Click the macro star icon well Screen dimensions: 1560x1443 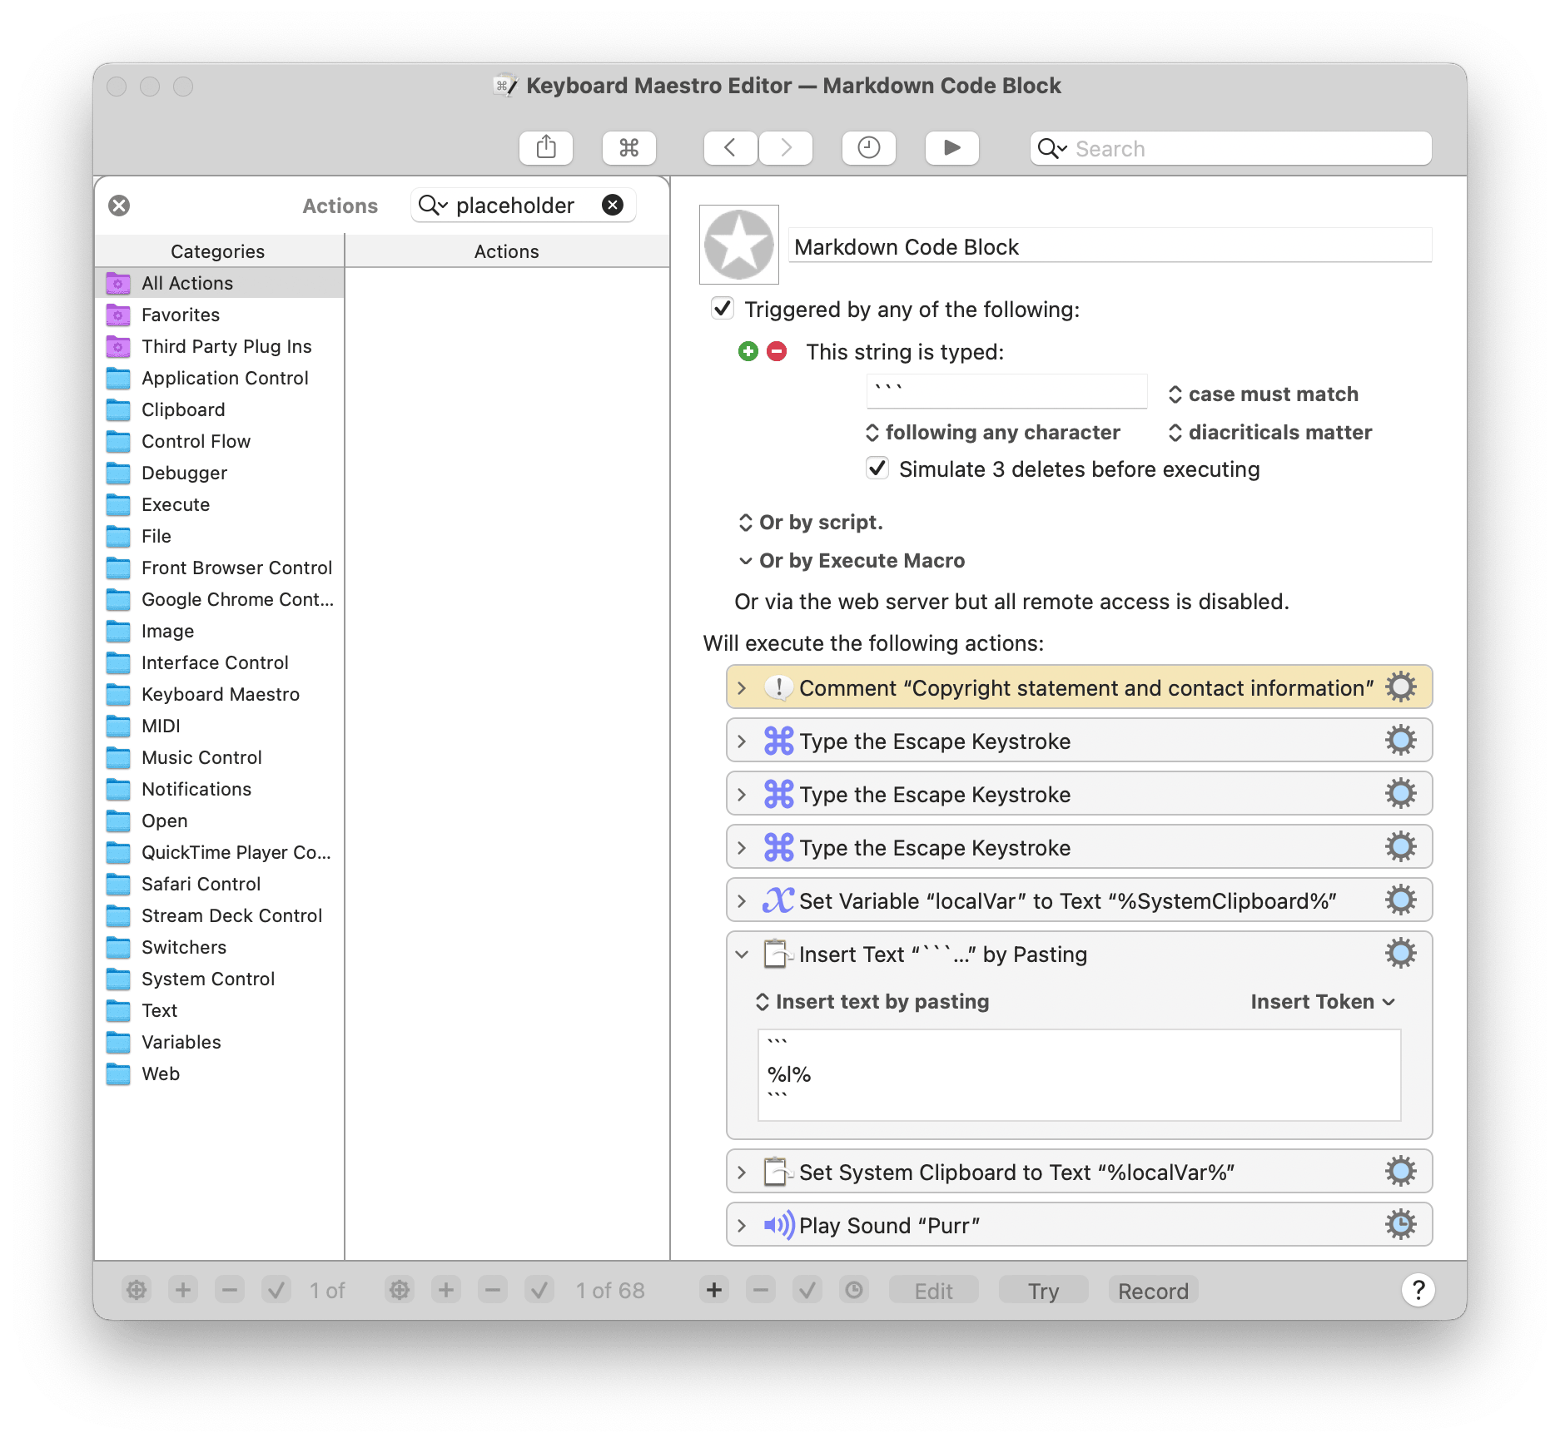tap(739, 245)
